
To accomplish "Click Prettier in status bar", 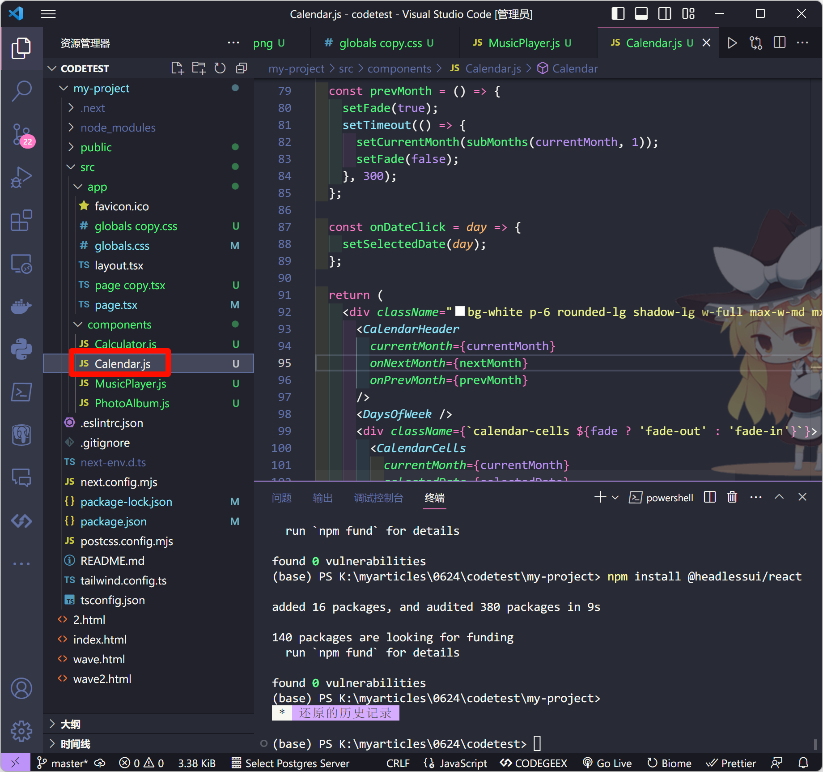I will [x=731, y=763].
